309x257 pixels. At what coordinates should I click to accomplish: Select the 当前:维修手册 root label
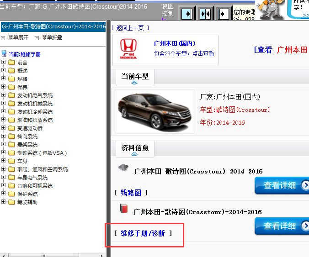25,54
